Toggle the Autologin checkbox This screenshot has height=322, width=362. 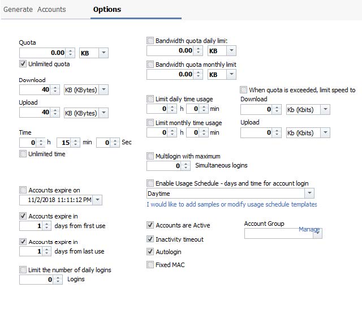[150, 252]
